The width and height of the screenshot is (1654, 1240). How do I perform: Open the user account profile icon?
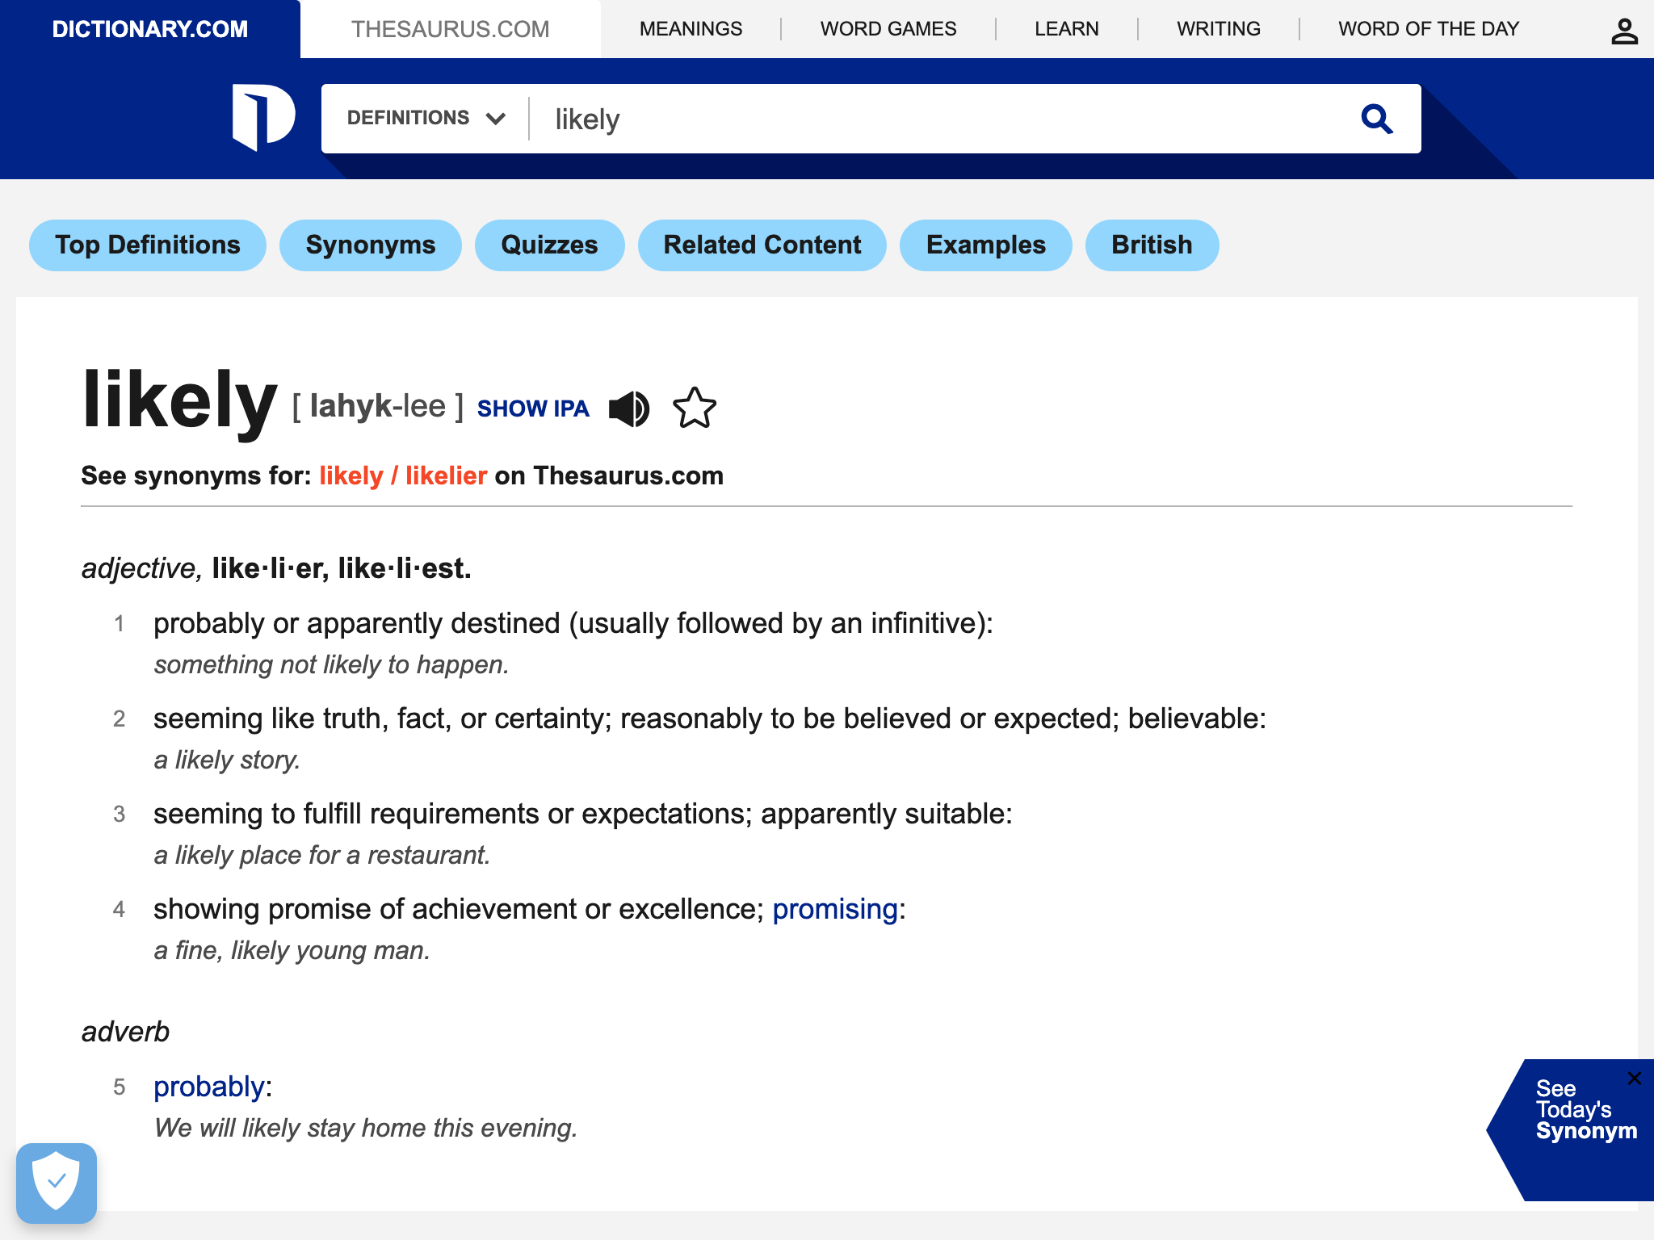1624,31
